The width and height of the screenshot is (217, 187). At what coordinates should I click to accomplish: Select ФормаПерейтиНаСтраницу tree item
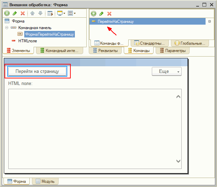pos(50,34)
